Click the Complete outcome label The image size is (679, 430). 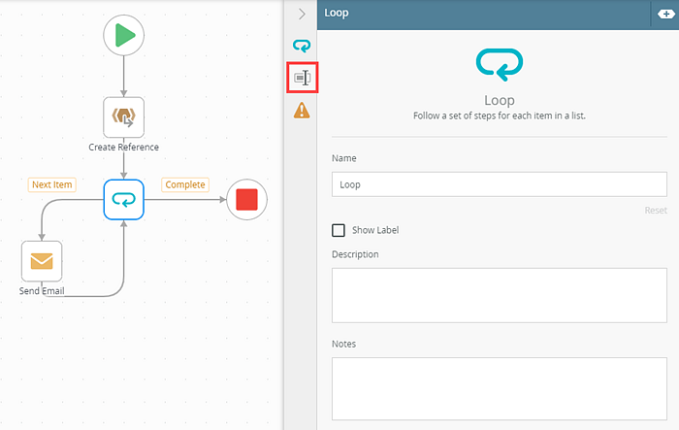tap(184, 184)
